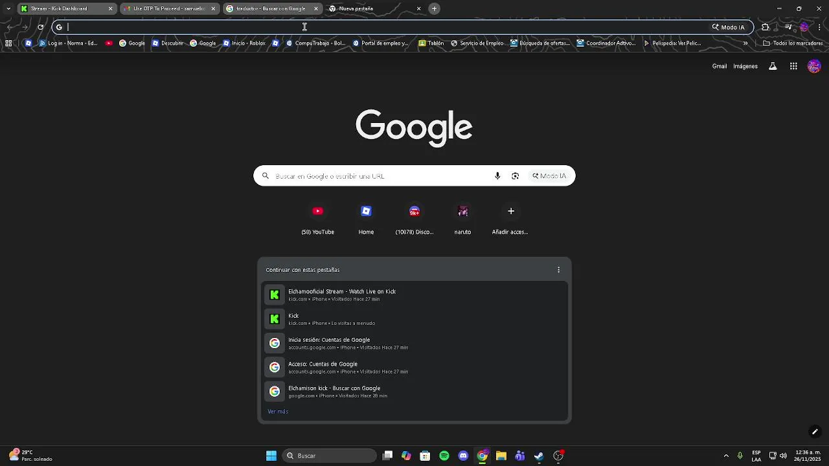Open the YouTube icon bookmark in bar
The image size is (829, 466).
tap(109, 43)
